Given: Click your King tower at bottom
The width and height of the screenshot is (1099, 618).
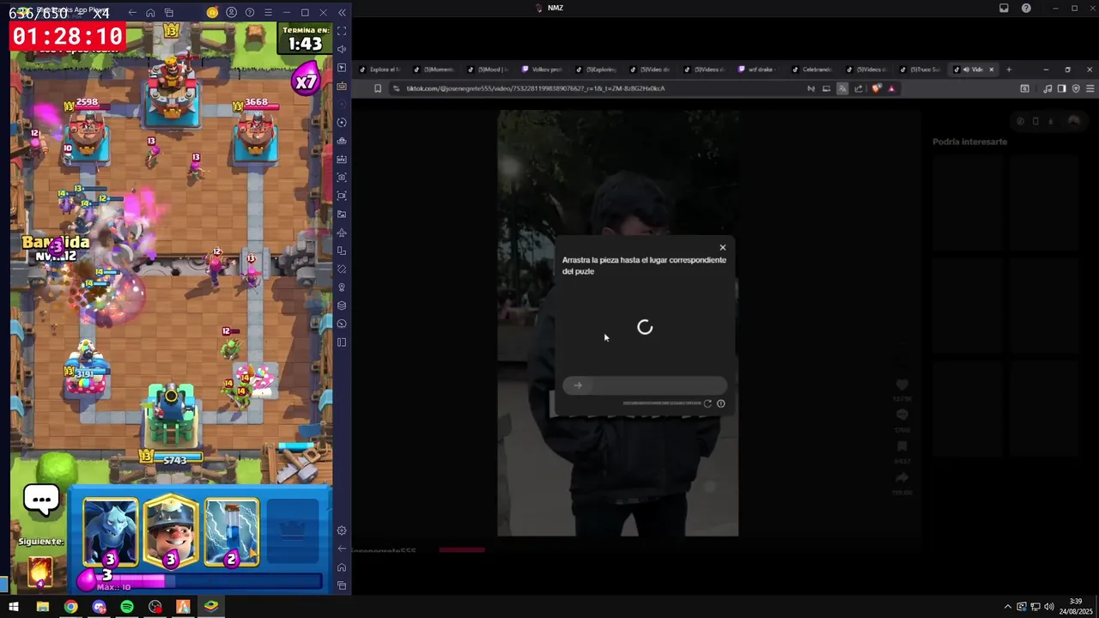Looking at the screenshot, I should (172, 416).
